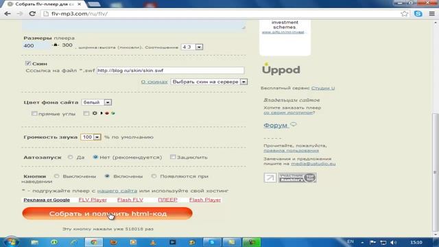Select Нет (рекомендуется) autostart radio
This screenshot has width=439, height=247.
click(95, 157)
